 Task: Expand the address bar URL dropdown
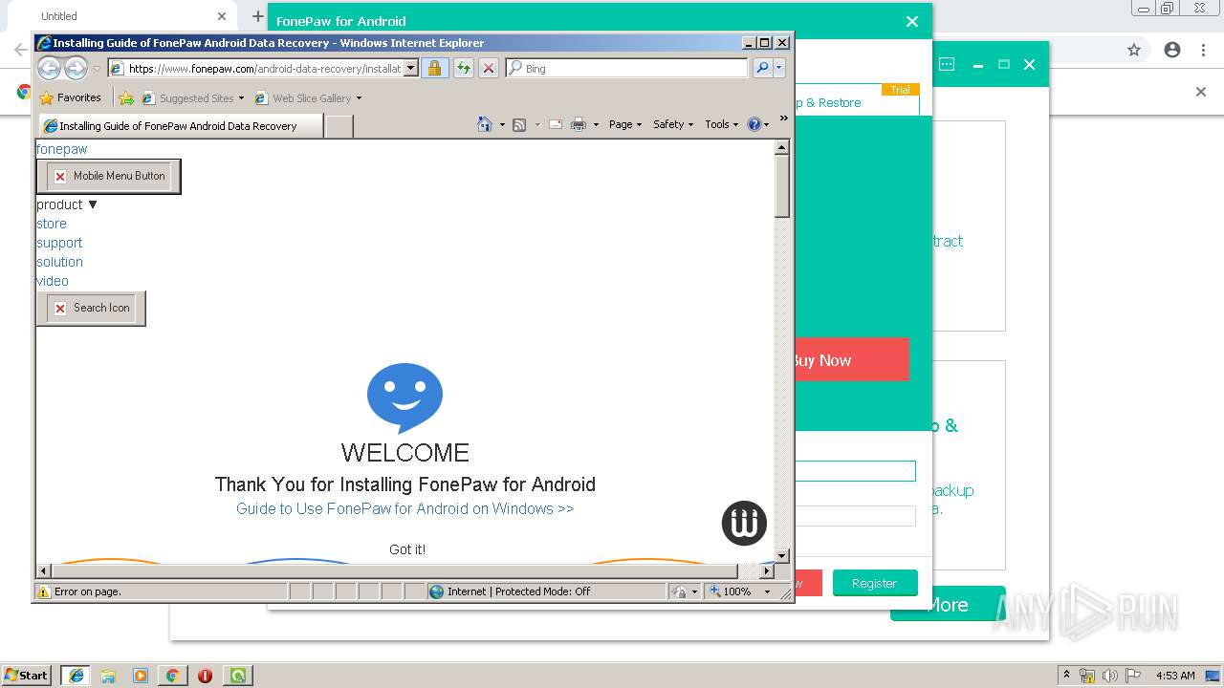(411, 68)
